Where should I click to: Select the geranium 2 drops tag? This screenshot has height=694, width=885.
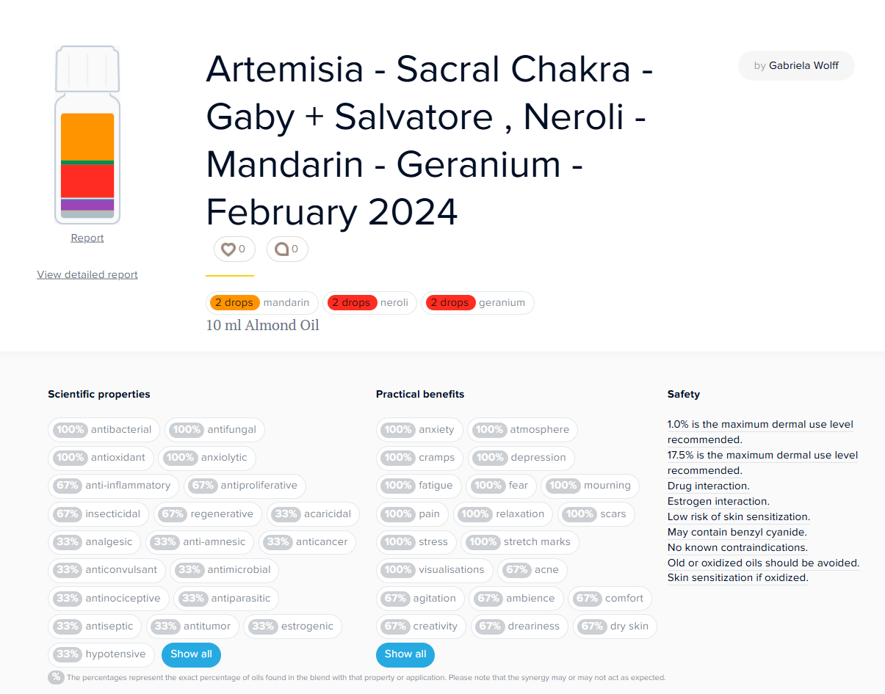pyautogui.click(x=477, y=302)
